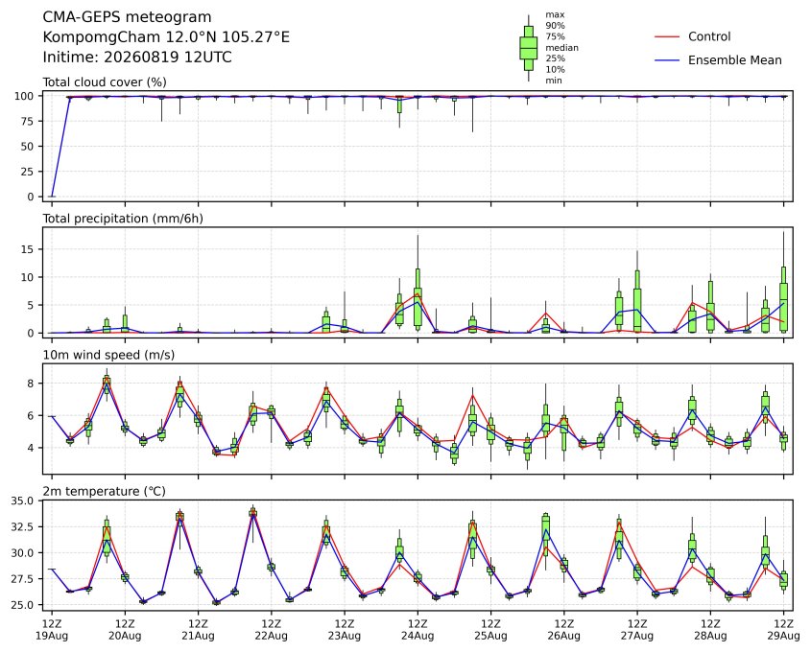Click the '22Aug' date axis label
Screen dimensions: 811x652
[271, 636]
